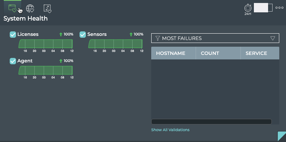Click the filter funnel icon

pyautogui.click(x=158, y=38)
